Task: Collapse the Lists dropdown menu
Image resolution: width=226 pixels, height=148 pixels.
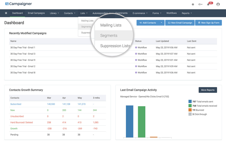Action: coord(84,13)
